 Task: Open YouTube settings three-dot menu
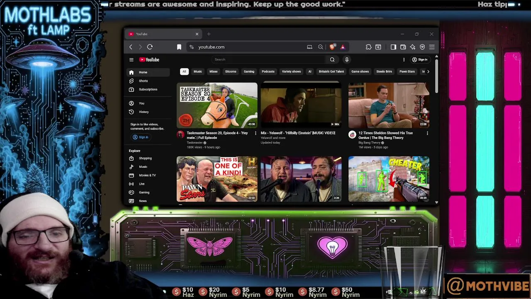(404, 59)
